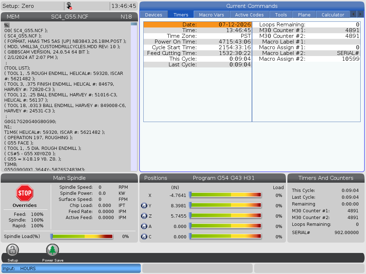Select the highlighted Date row
The image size is (366, 274).
[x=197, y=25]
